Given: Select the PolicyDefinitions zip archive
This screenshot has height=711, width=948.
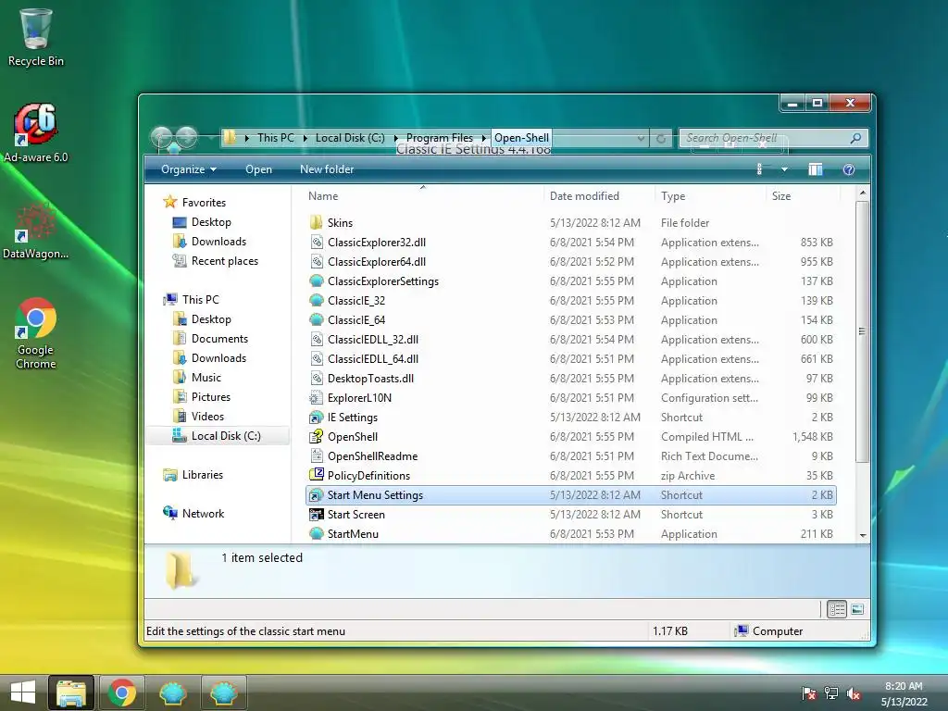Looking at the screenshot, I should coord(570,475).
